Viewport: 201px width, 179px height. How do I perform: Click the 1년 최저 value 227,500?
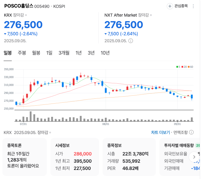coord(82,168)
